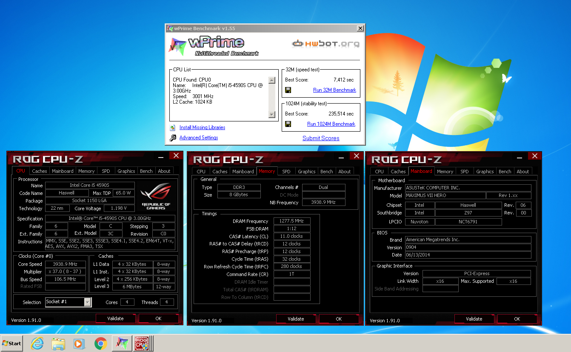Click the Nuvoton LPCIO field
This screenshot has width=571, height=352.
(x=419, y=222)
